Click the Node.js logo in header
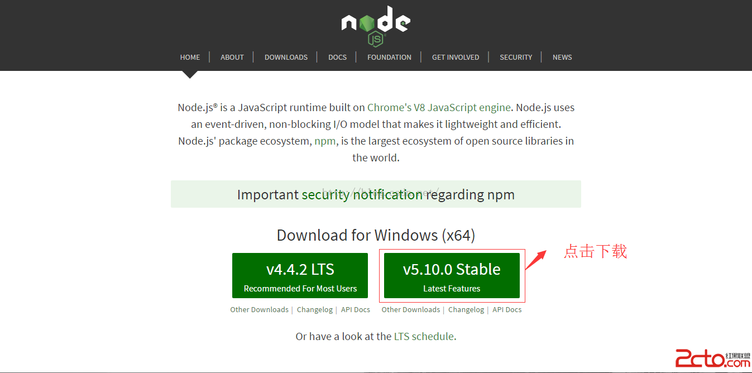The image size is (752, 373). 376,25
